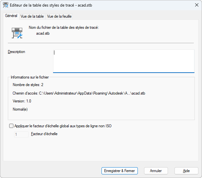Select the Vue de la feuille tab
Screen dimensions: 202x178
point(59,16)
